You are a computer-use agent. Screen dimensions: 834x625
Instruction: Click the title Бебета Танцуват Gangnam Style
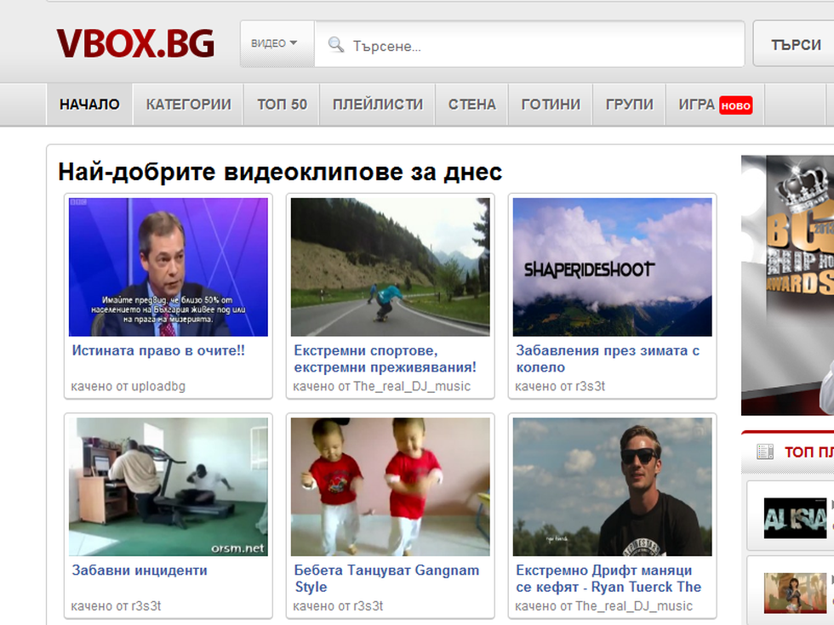point(386,578)
